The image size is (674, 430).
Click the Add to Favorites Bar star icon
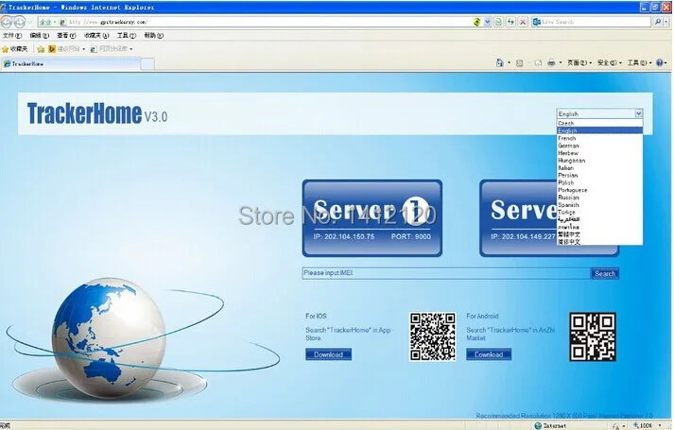pos(41,49)
